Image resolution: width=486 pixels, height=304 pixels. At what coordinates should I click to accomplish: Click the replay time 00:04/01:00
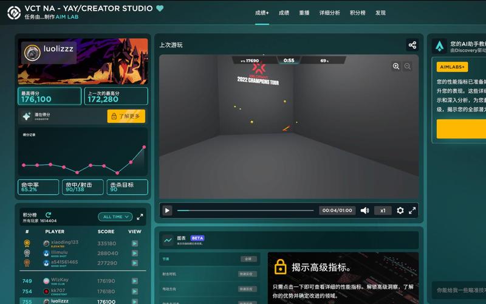click(337, 210)
